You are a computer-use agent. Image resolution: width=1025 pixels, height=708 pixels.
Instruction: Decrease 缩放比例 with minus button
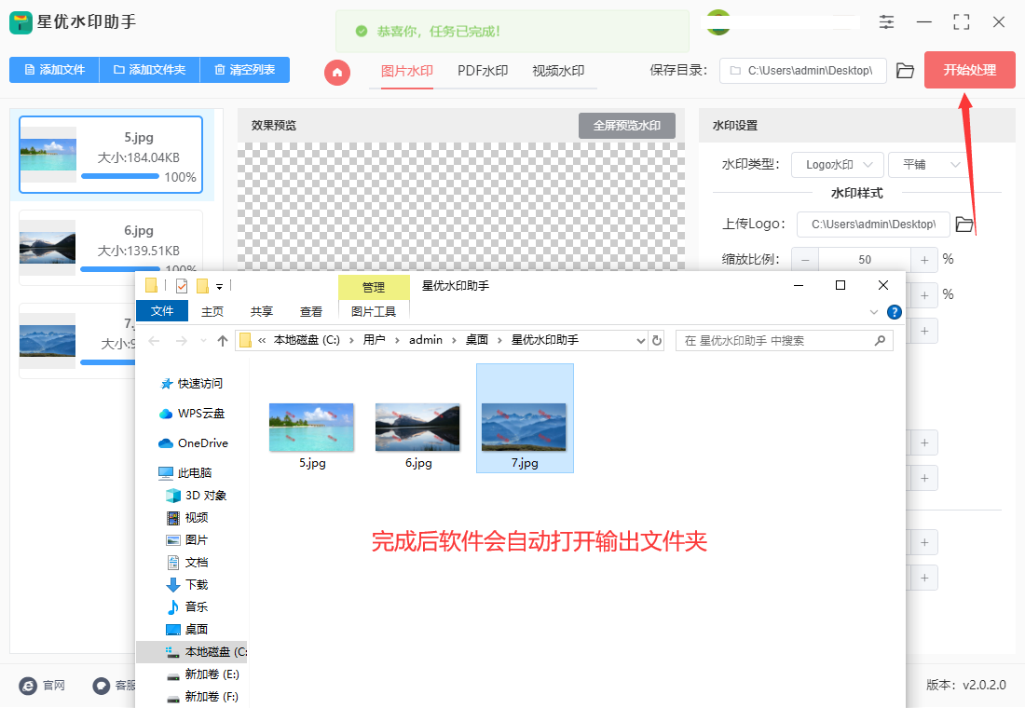tap(805, 260)
